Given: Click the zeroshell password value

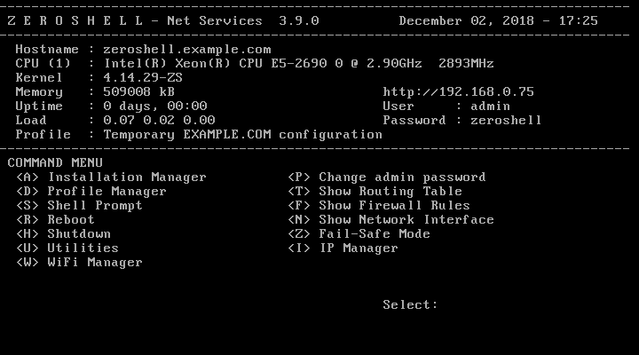Looking at the screenshot, I should coord(506,121).
